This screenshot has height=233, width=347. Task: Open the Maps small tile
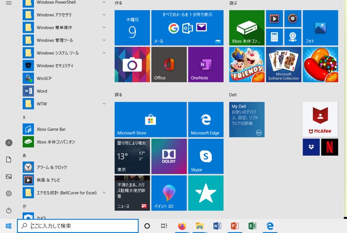click(x=293, y=37)
